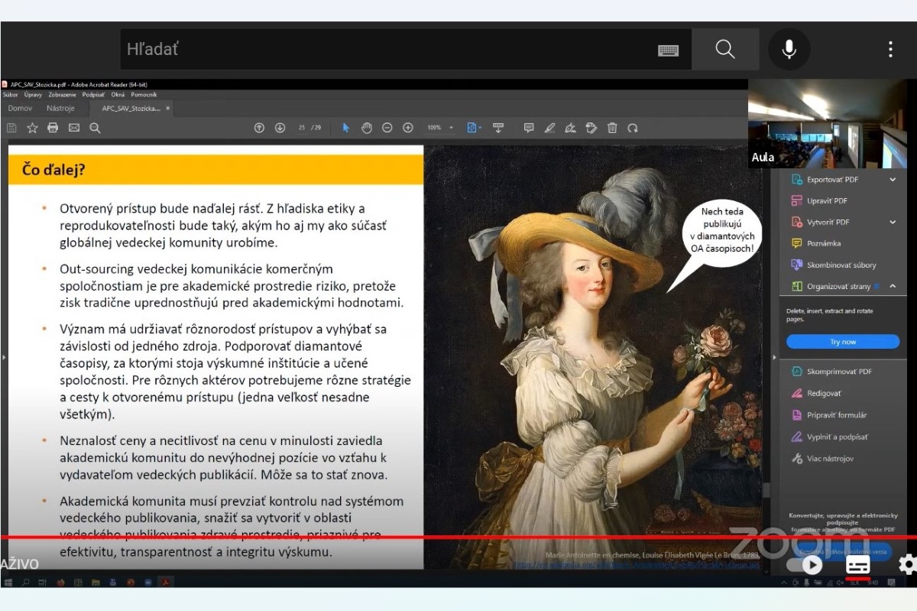Click the Try now button
917x611 pixels.
tap(843, 342)
